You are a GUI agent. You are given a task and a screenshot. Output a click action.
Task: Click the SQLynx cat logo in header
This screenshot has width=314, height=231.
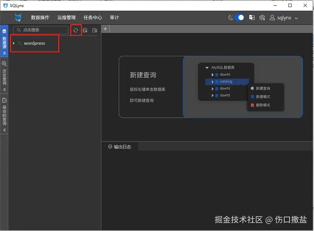coord(18,17)
